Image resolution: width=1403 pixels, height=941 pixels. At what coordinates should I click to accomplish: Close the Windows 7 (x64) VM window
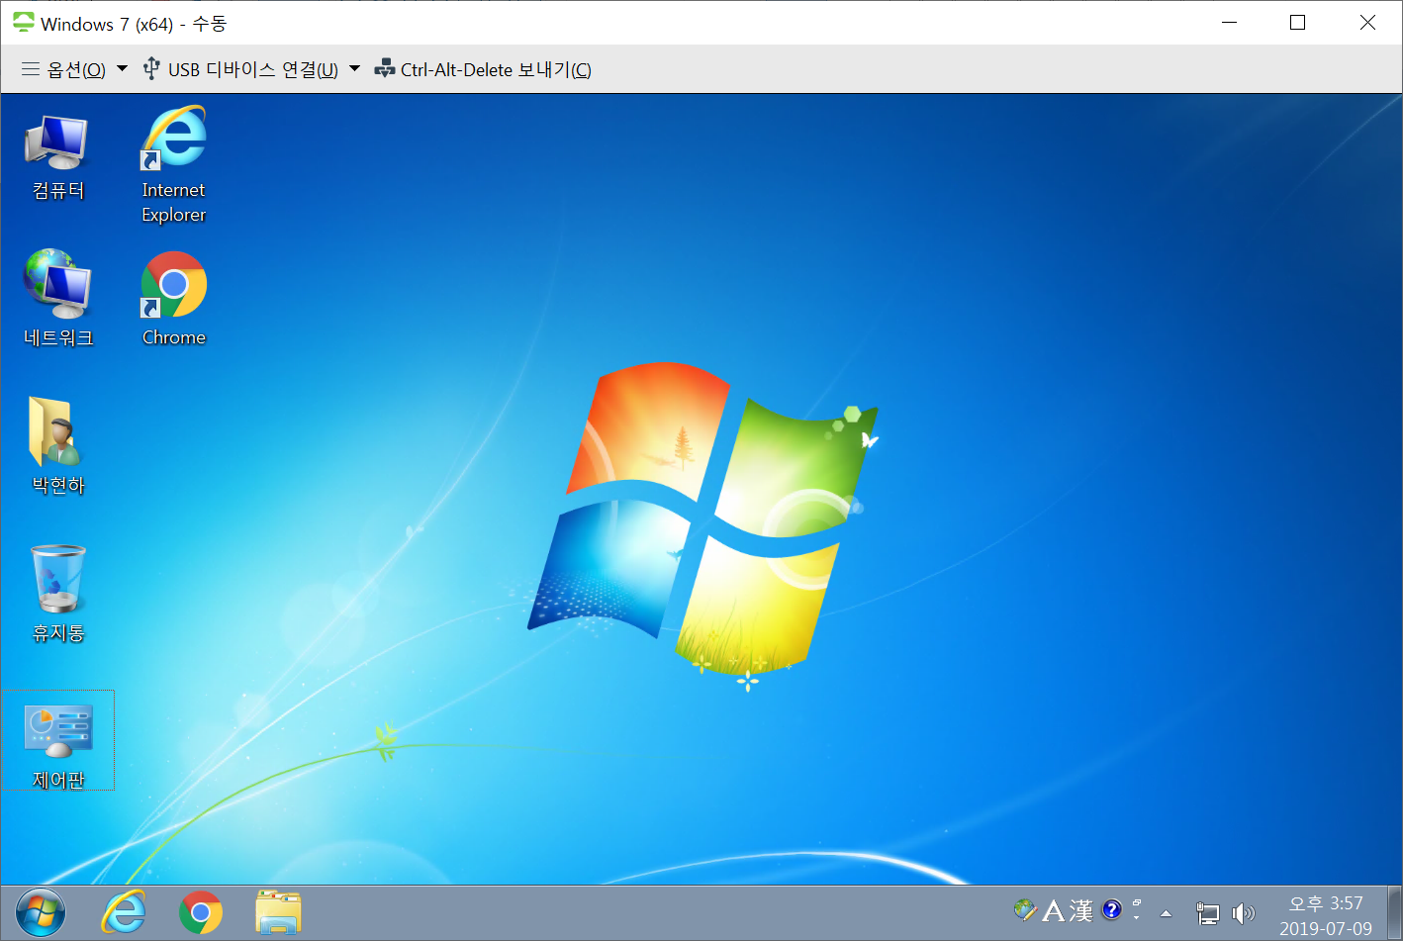point(1367,23)
